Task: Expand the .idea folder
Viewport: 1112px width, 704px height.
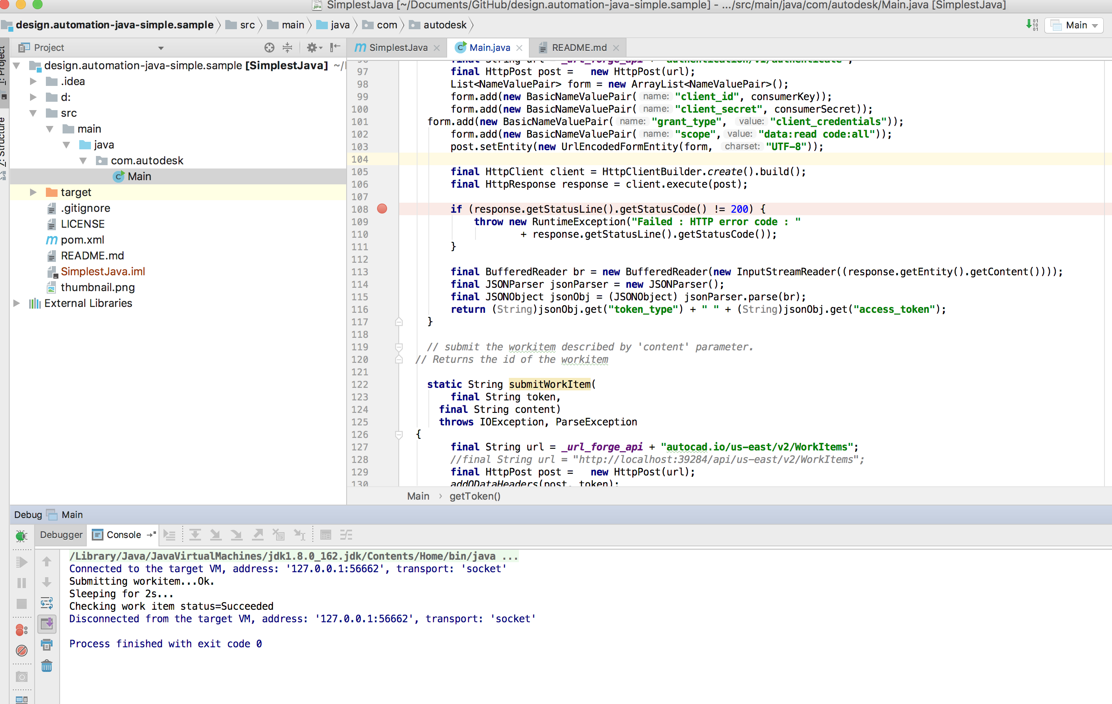Action: pyautogui.click(x=33, y=81)
